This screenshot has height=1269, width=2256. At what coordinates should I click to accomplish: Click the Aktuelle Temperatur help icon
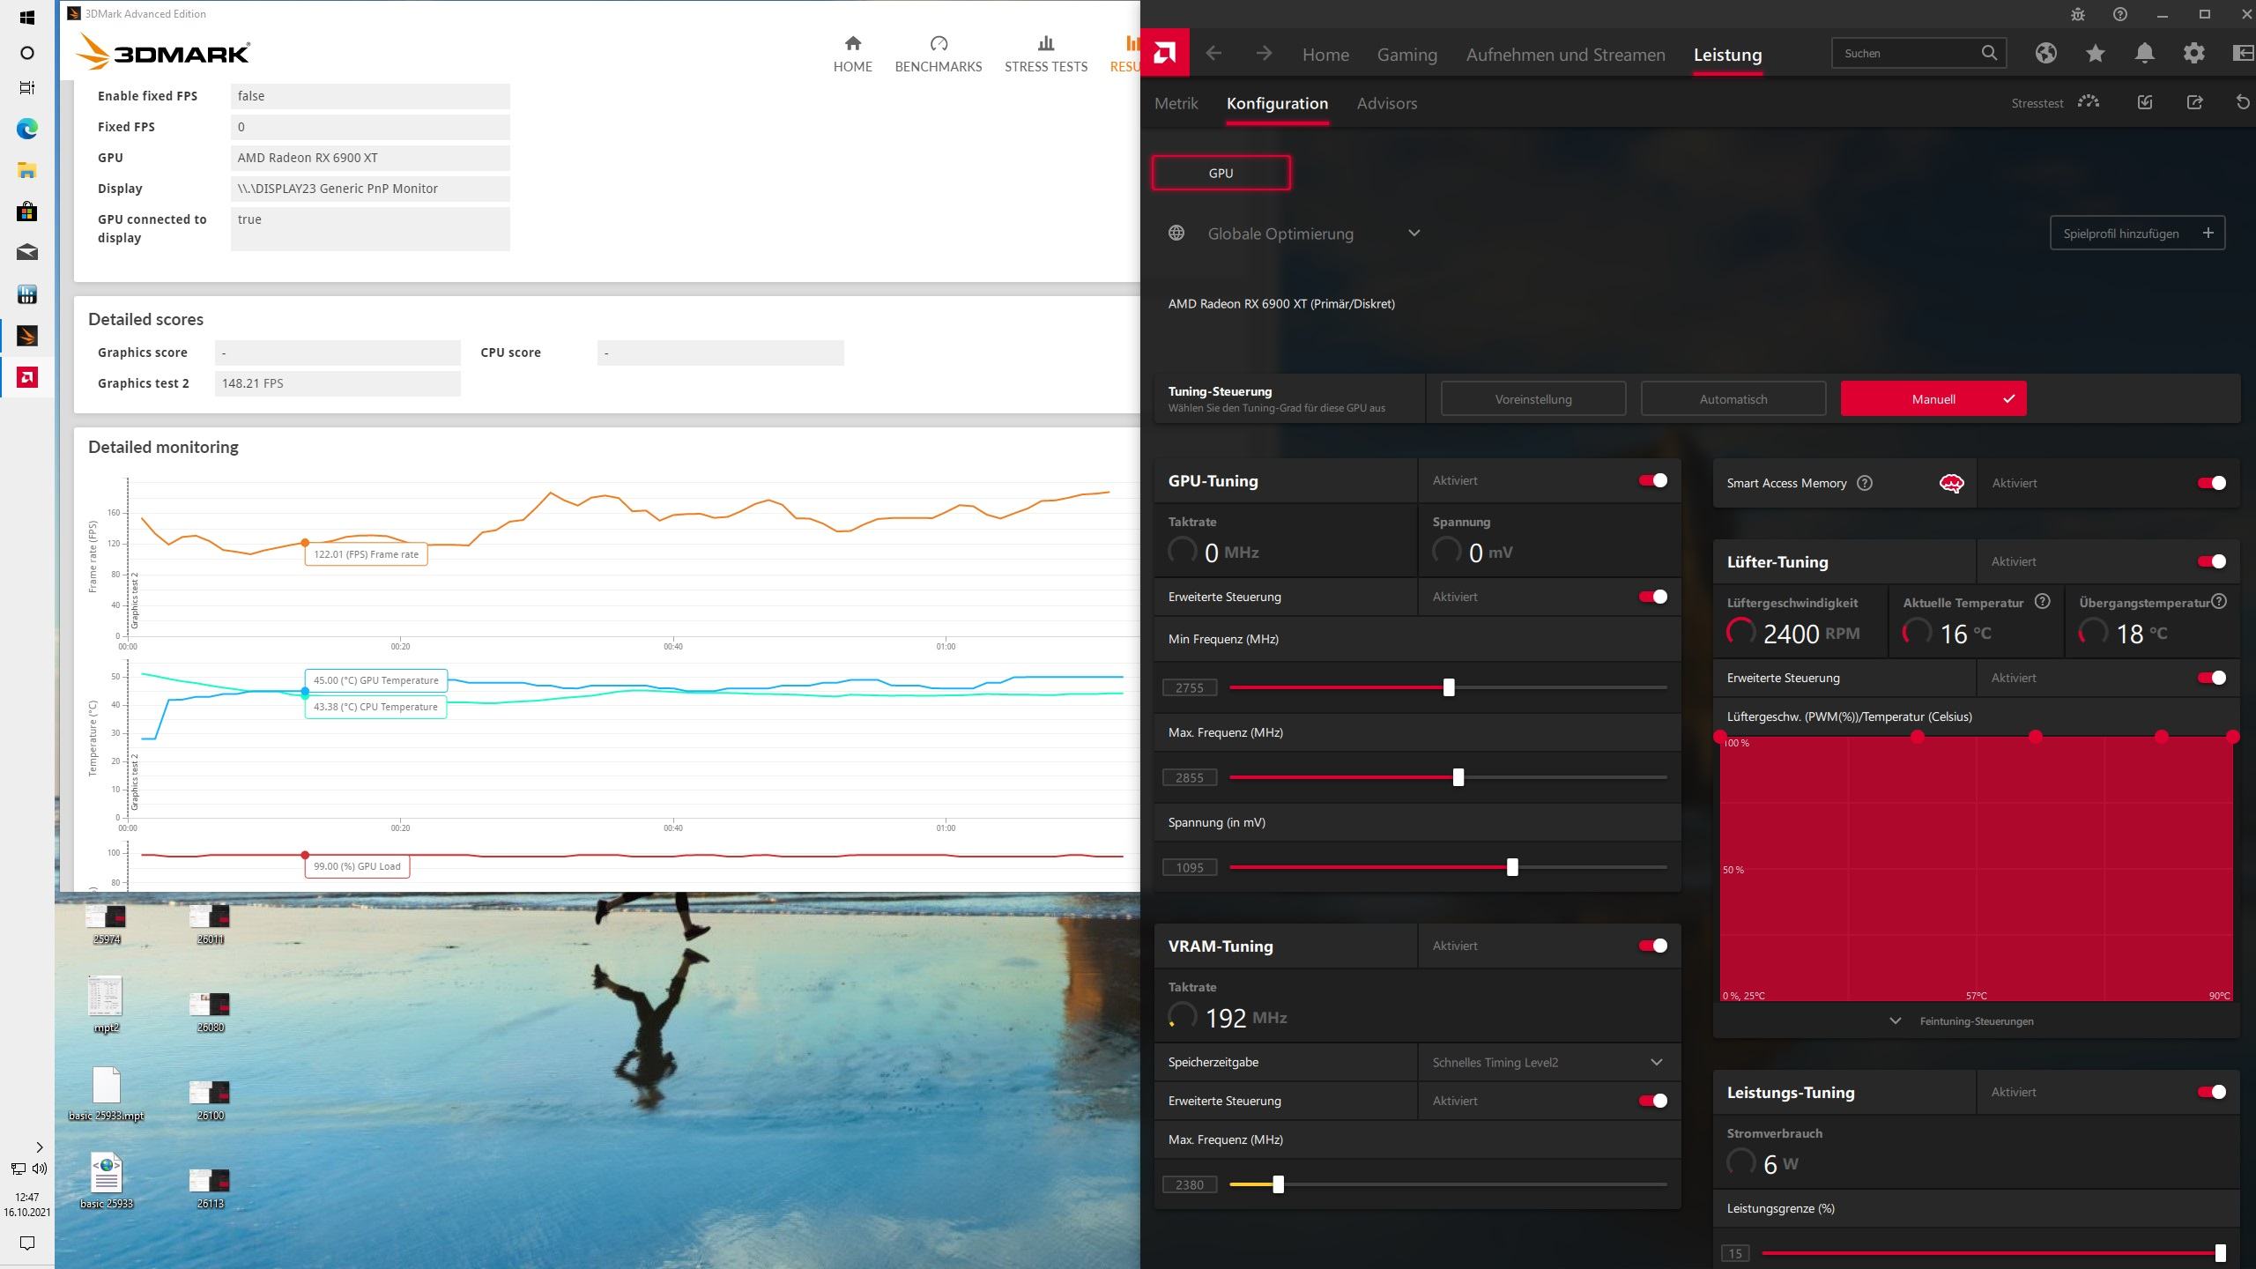(2042, 601)
